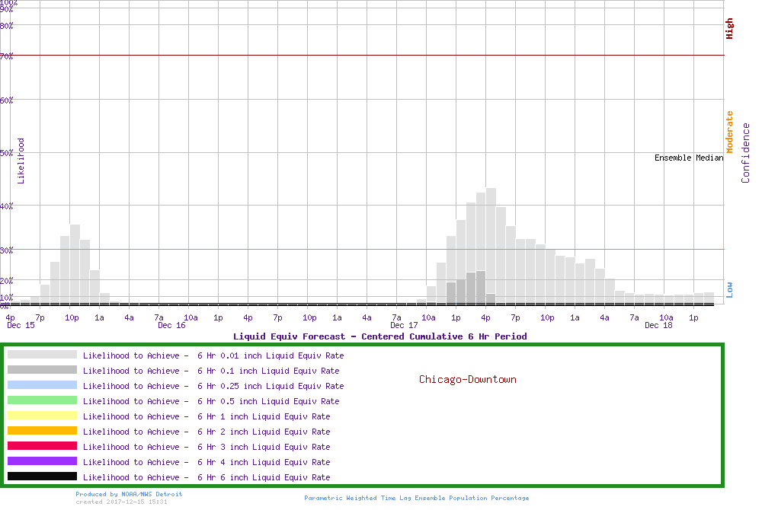Image resolution: width=762 pixels, height=510 pixels.
Task: Select the dark gray 0.1 inch legend swatch
Action: (42, 370)
